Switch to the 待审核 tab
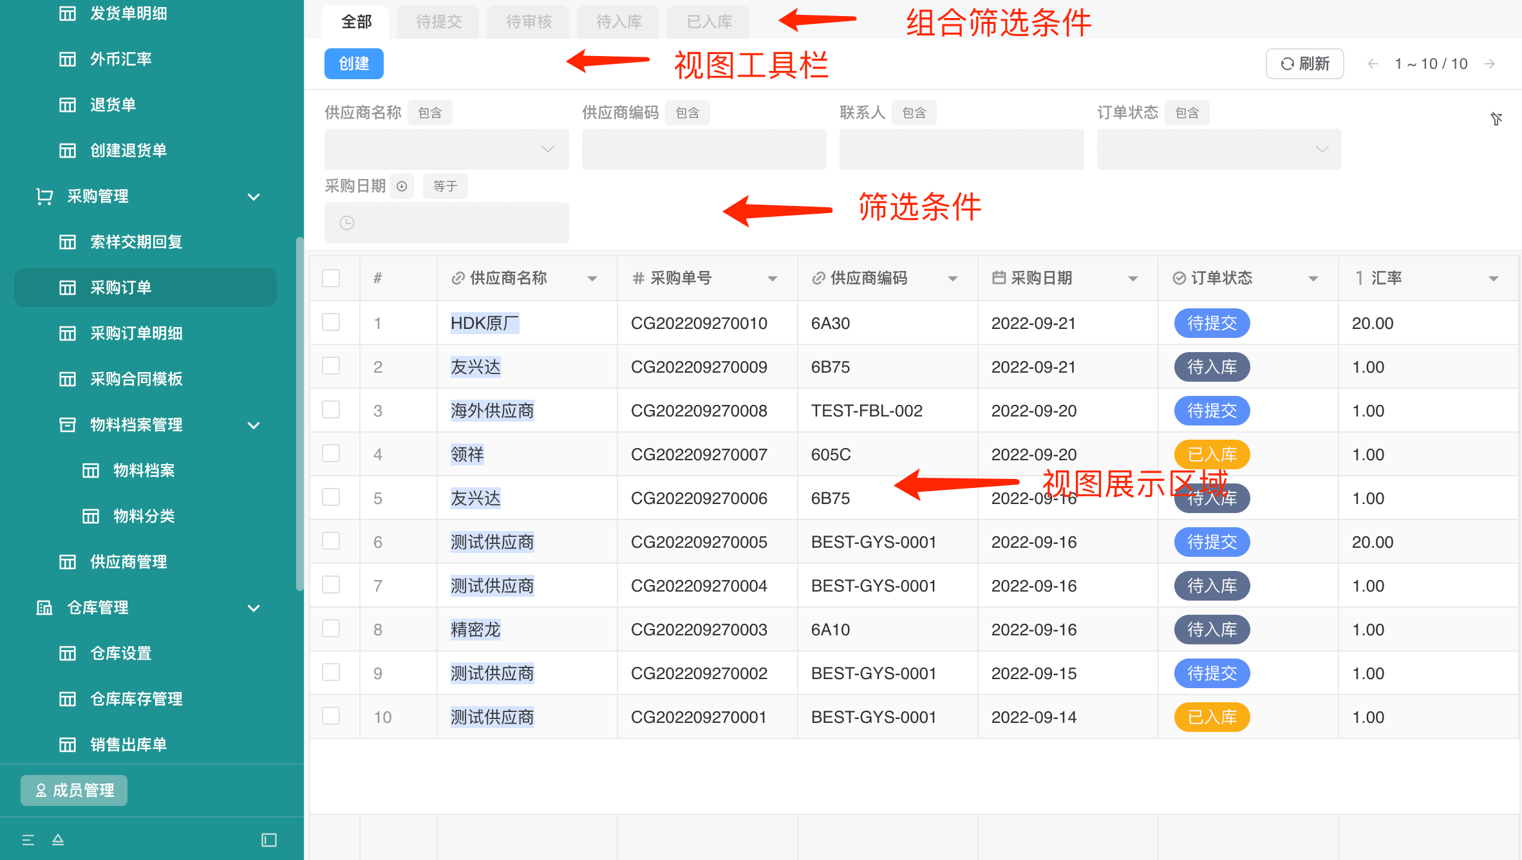Screen dimensions: 1522x860 529,22
